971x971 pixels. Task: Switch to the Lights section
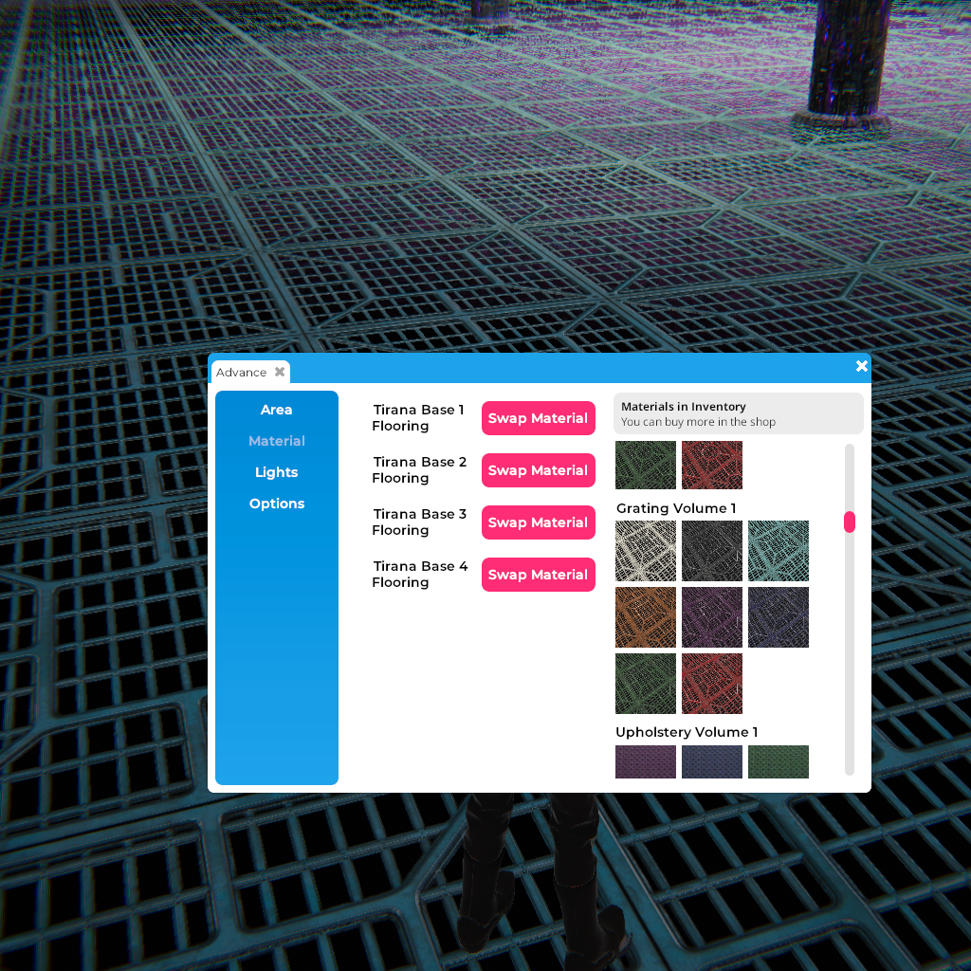tap(276, 472)
